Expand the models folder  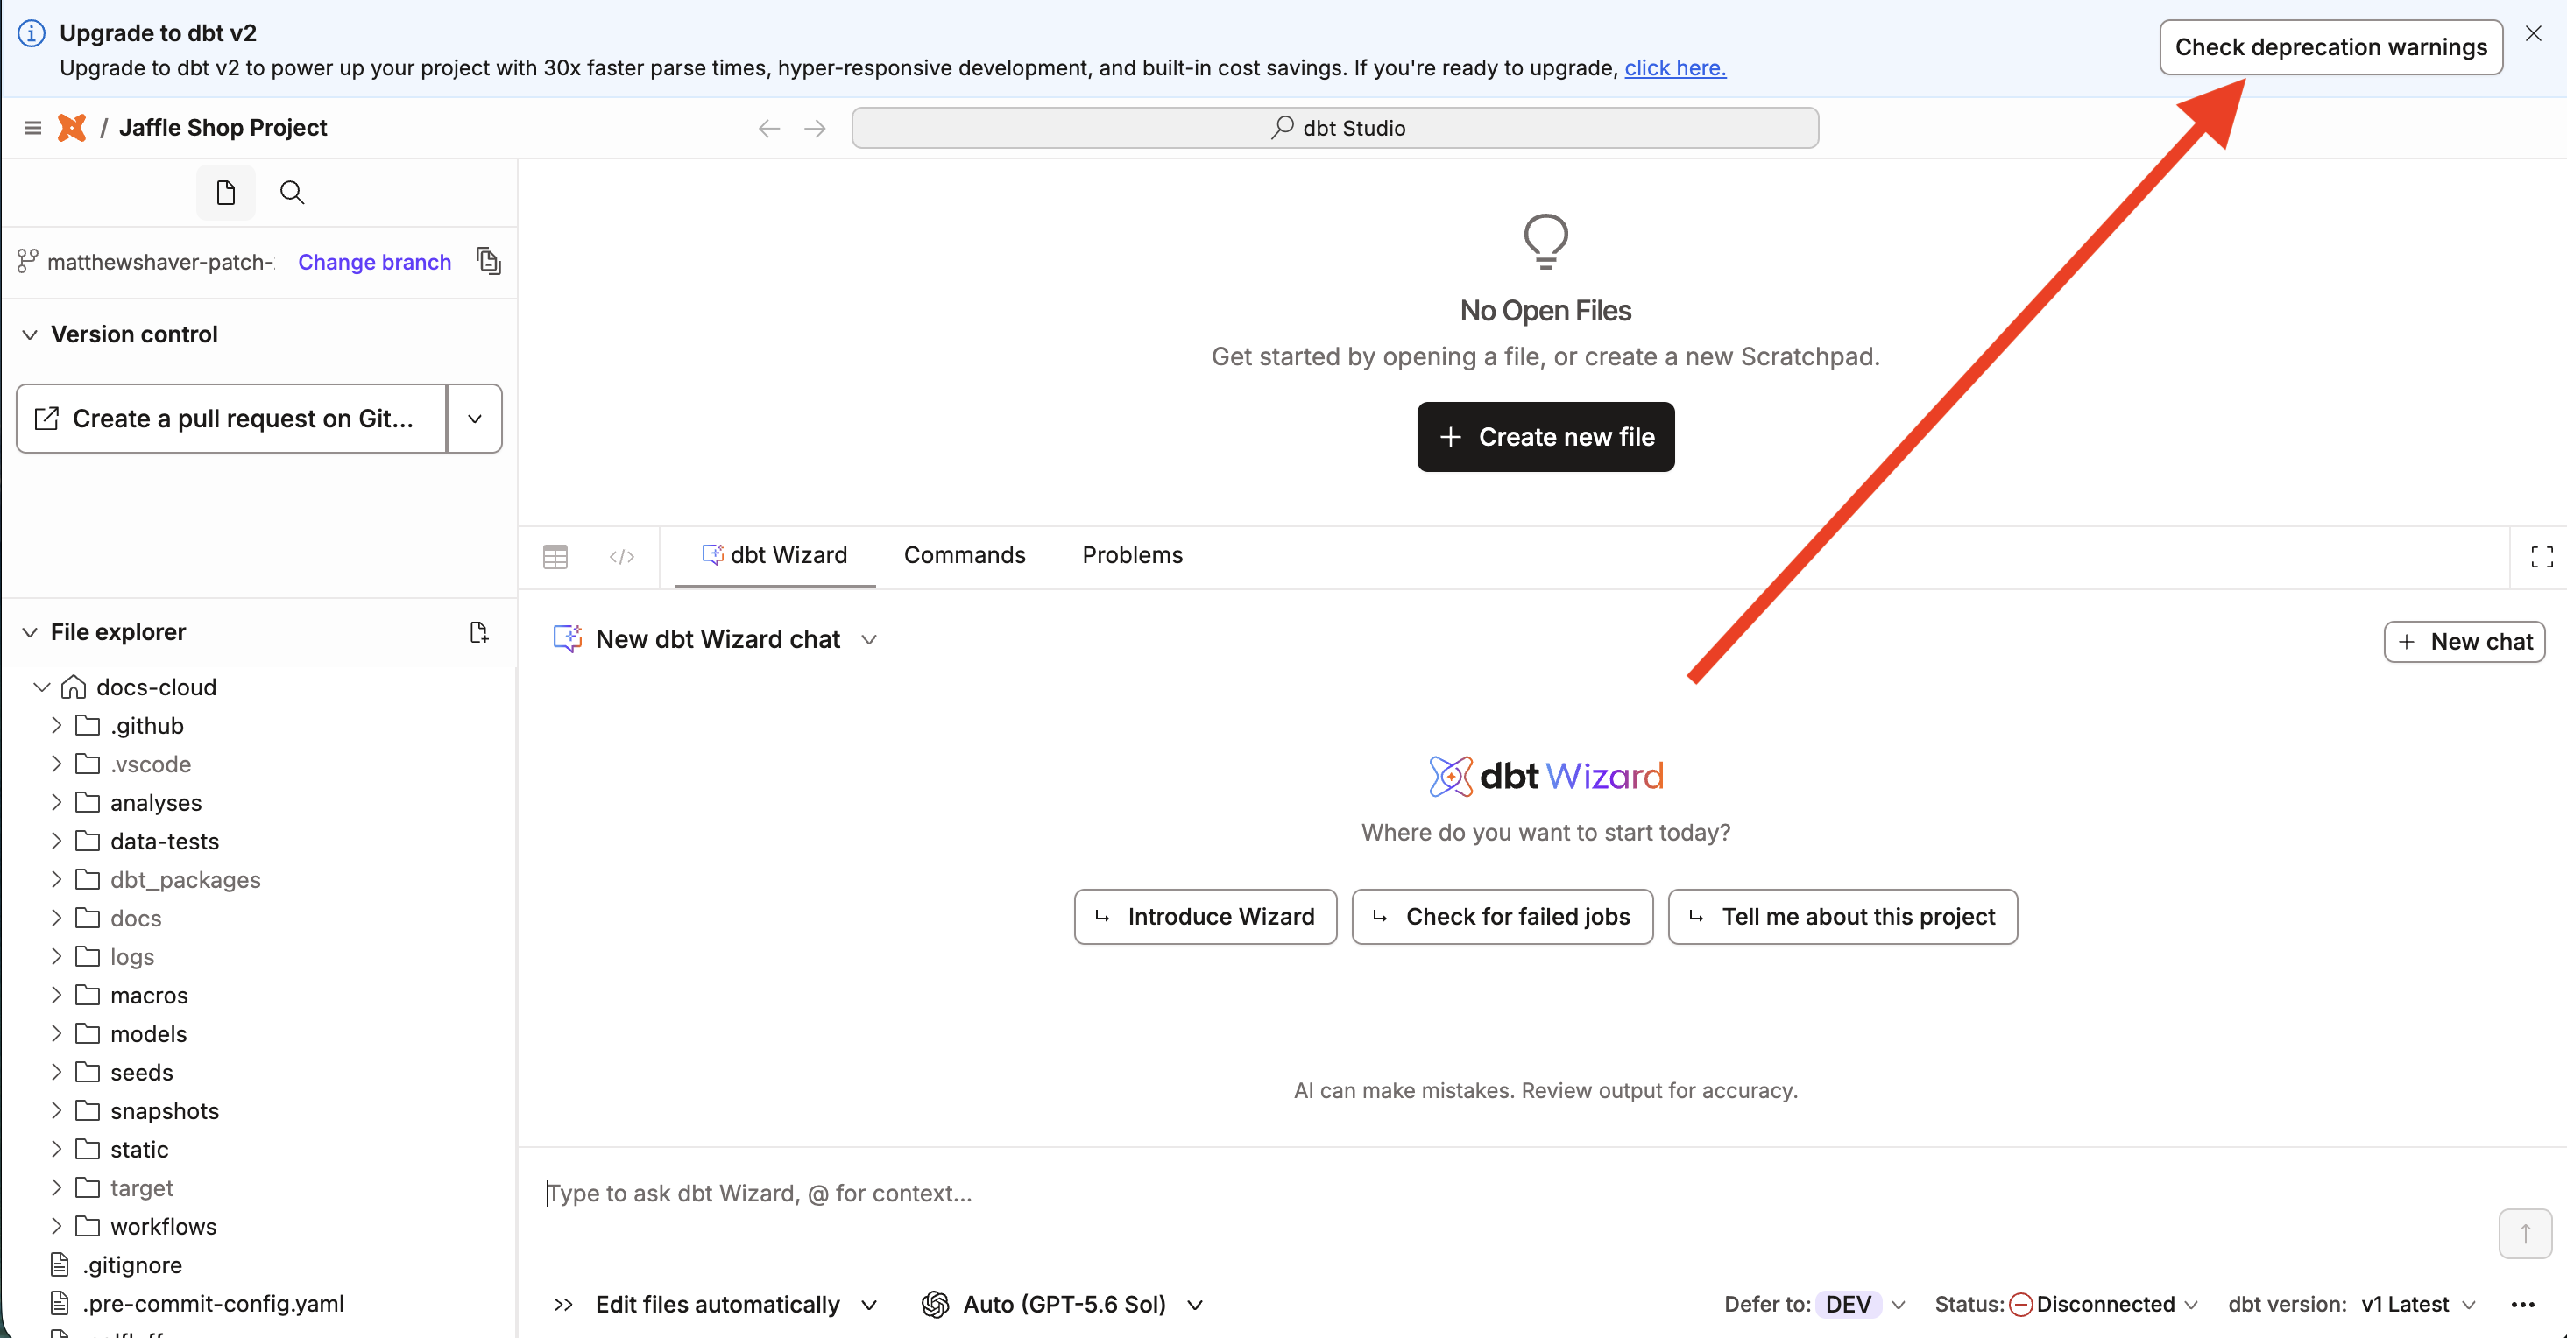(x=57, y=1034)
